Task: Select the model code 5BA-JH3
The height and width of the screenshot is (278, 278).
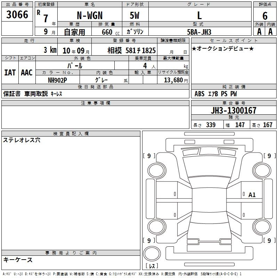Action: (x=199, y=31)
